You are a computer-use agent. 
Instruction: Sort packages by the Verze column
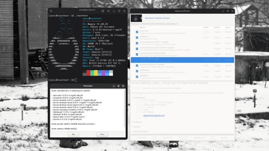[x=206, y=27]
